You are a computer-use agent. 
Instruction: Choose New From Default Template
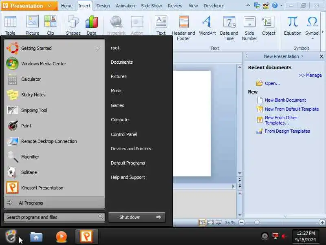pyautogui.click(x=292, y=109)
